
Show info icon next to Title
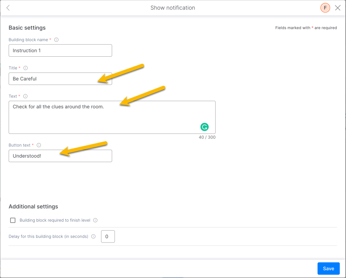click(x=26, y=68)
